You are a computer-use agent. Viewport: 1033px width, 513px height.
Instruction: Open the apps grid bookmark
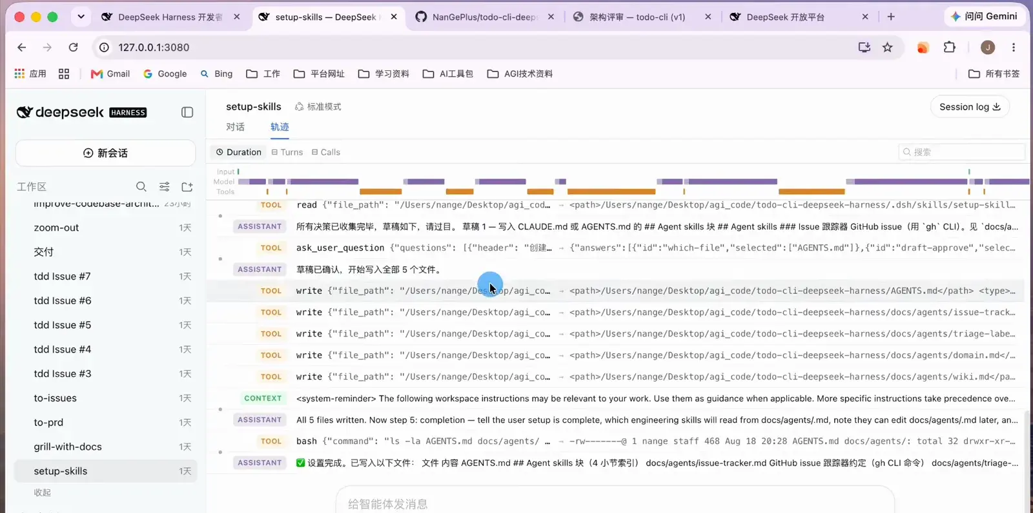point(30,73)
